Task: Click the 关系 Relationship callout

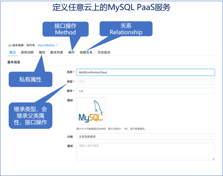Action: point(126,29)
